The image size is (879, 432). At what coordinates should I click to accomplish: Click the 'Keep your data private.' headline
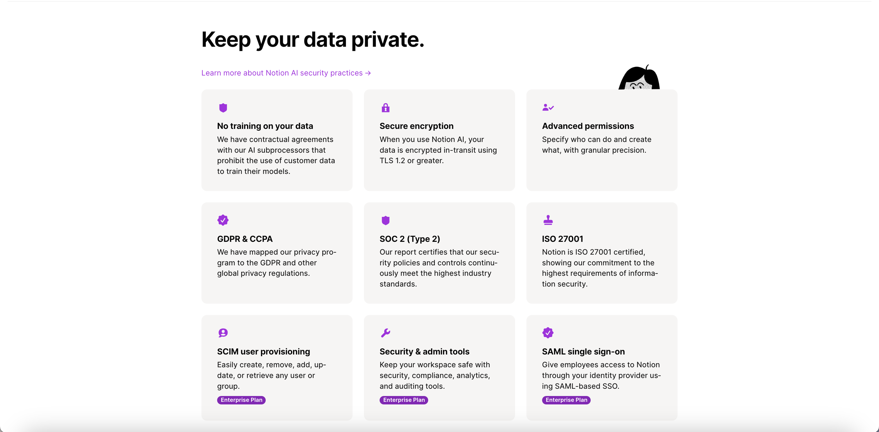coord(312,39)
